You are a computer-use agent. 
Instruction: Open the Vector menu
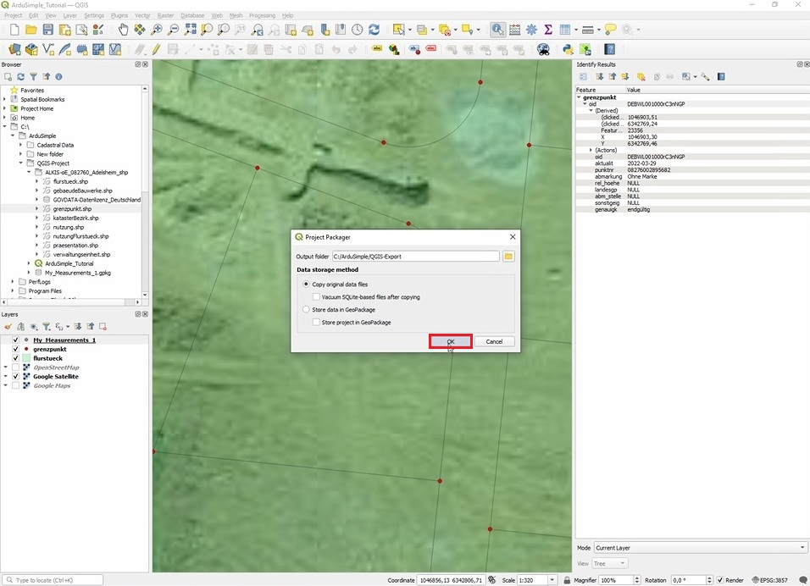[x=142, y=15]
